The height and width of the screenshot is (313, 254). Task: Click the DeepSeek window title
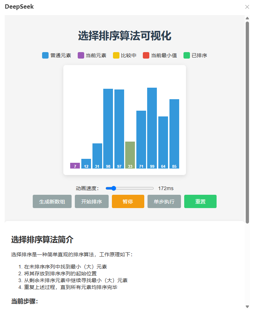pyautogui.click(x=19, y=6)
